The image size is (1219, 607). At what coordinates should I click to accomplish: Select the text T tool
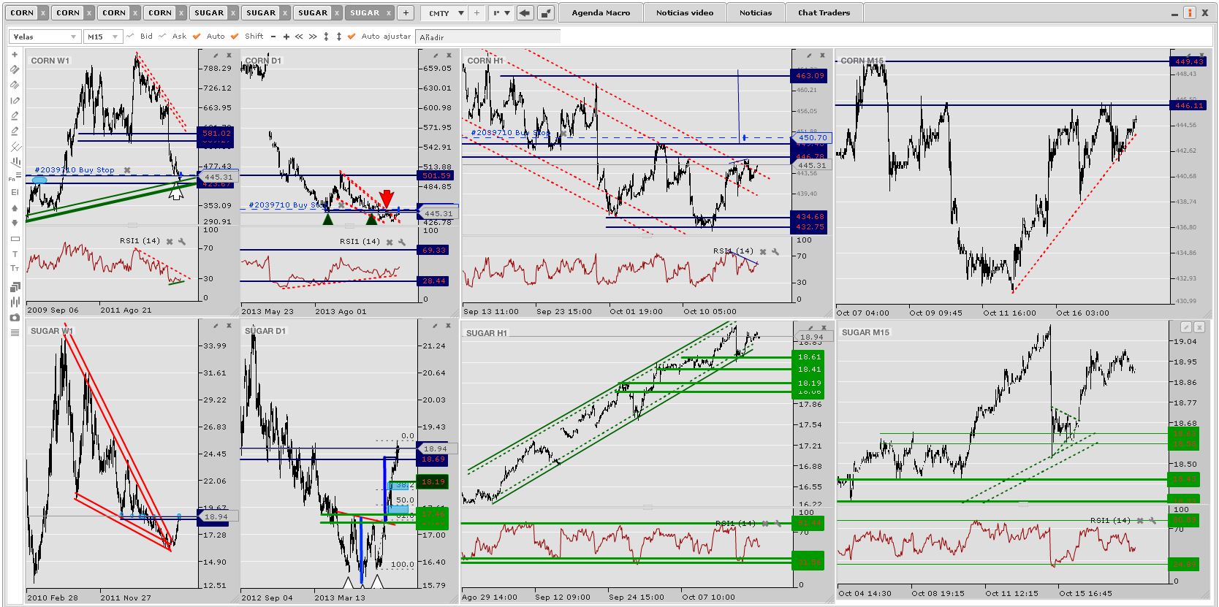[x=15, y=254]
